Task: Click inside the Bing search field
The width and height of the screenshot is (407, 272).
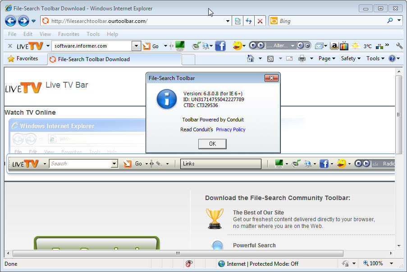Action: coord(316,21)
